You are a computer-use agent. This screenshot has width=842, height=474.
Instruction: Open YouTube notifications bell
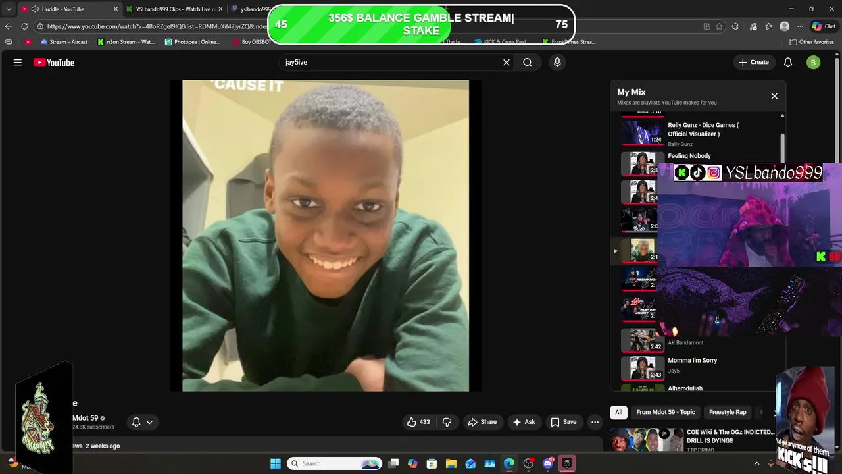pos(788,63)
